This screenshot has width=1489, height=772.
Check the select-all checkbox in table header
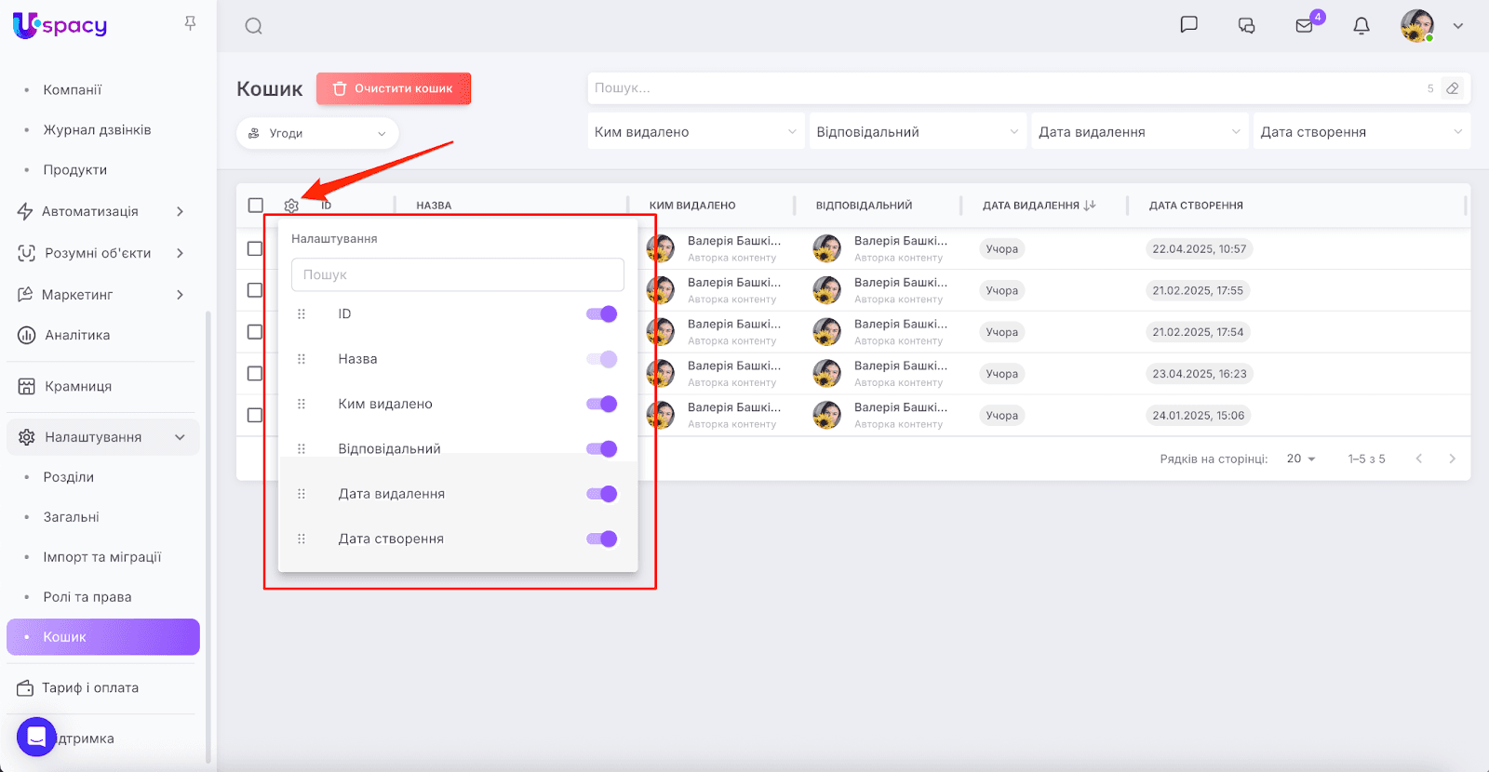256,206
